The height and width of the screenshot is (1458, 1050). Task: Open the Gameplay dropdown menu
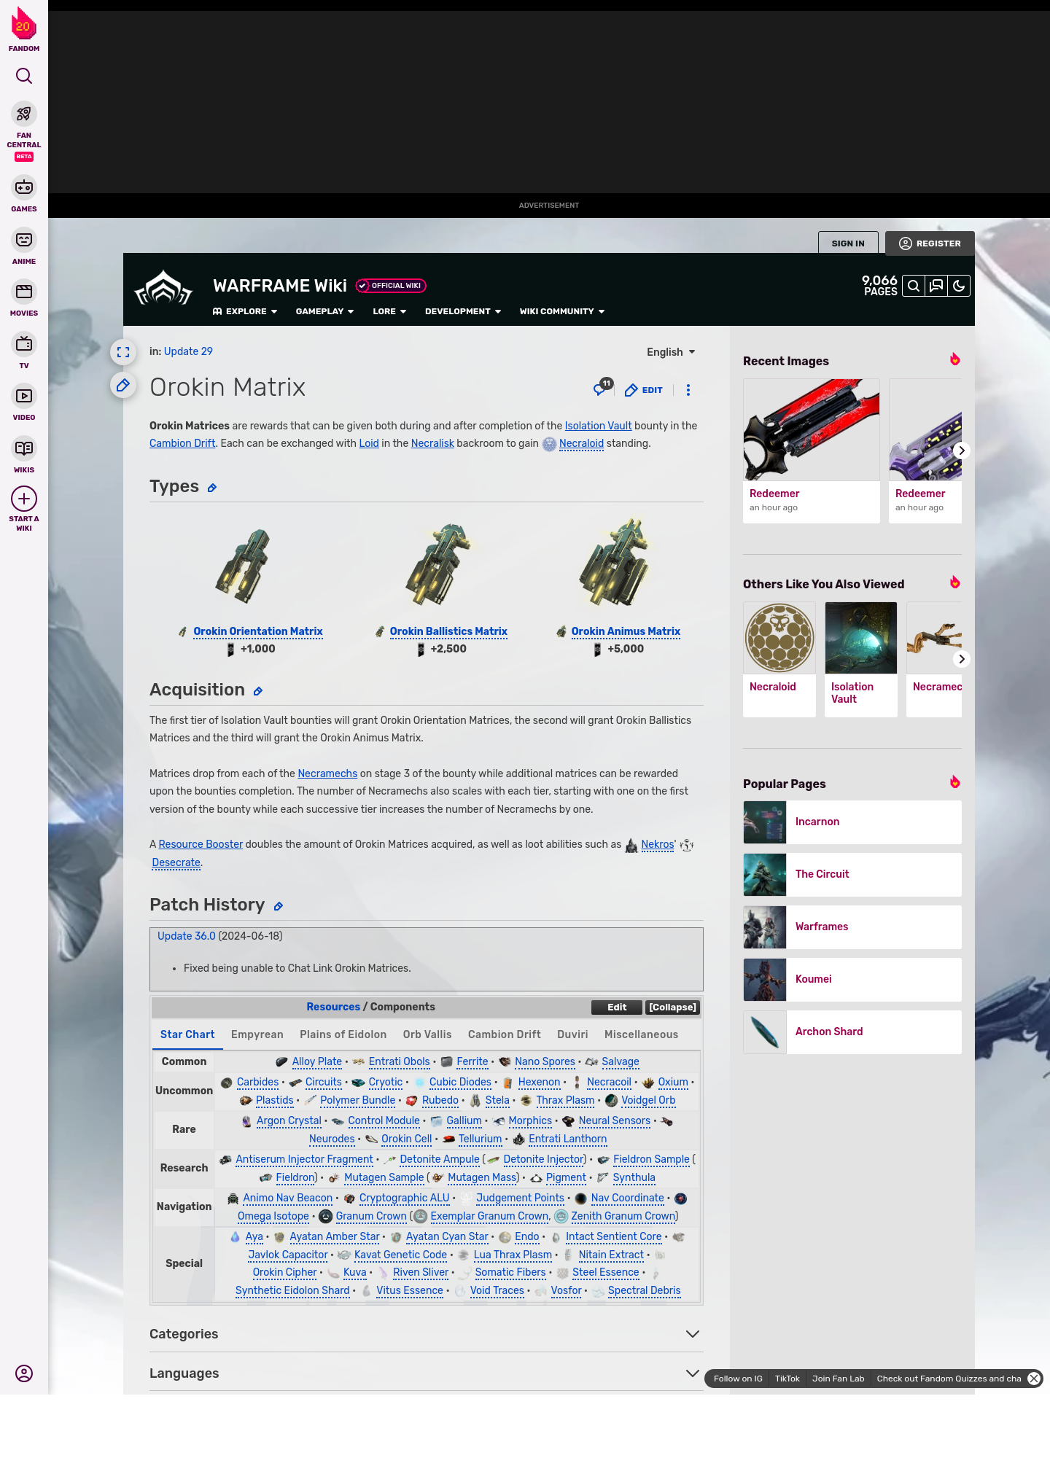pos(324,311)
